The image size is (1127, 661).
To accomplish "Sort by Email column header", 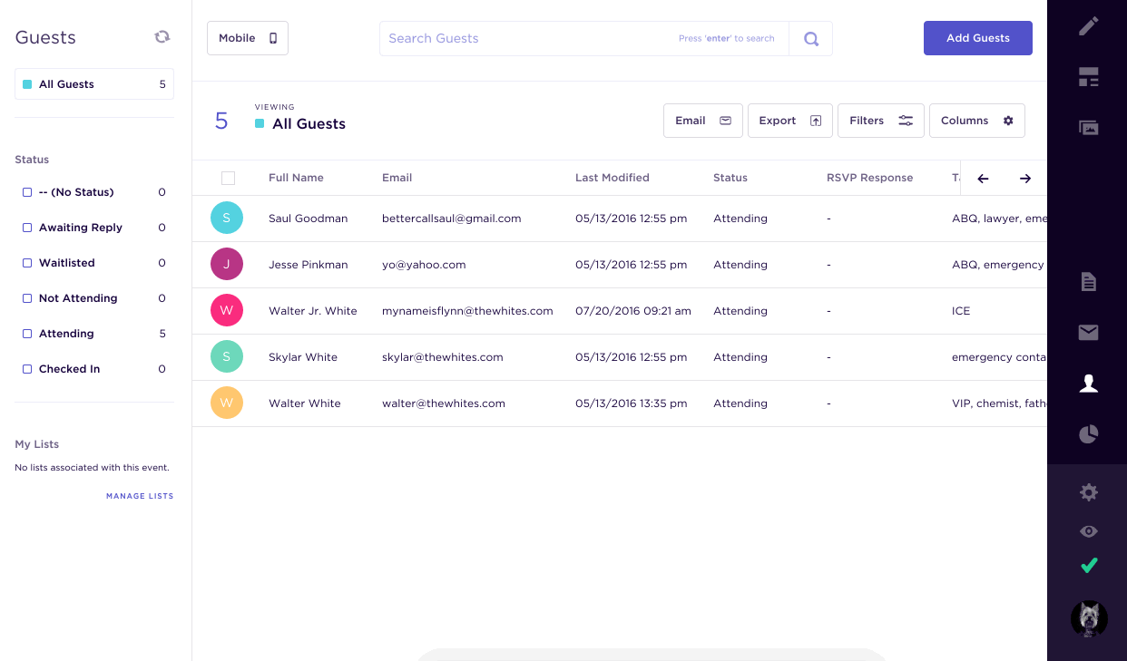I will (x=397, y=178).
